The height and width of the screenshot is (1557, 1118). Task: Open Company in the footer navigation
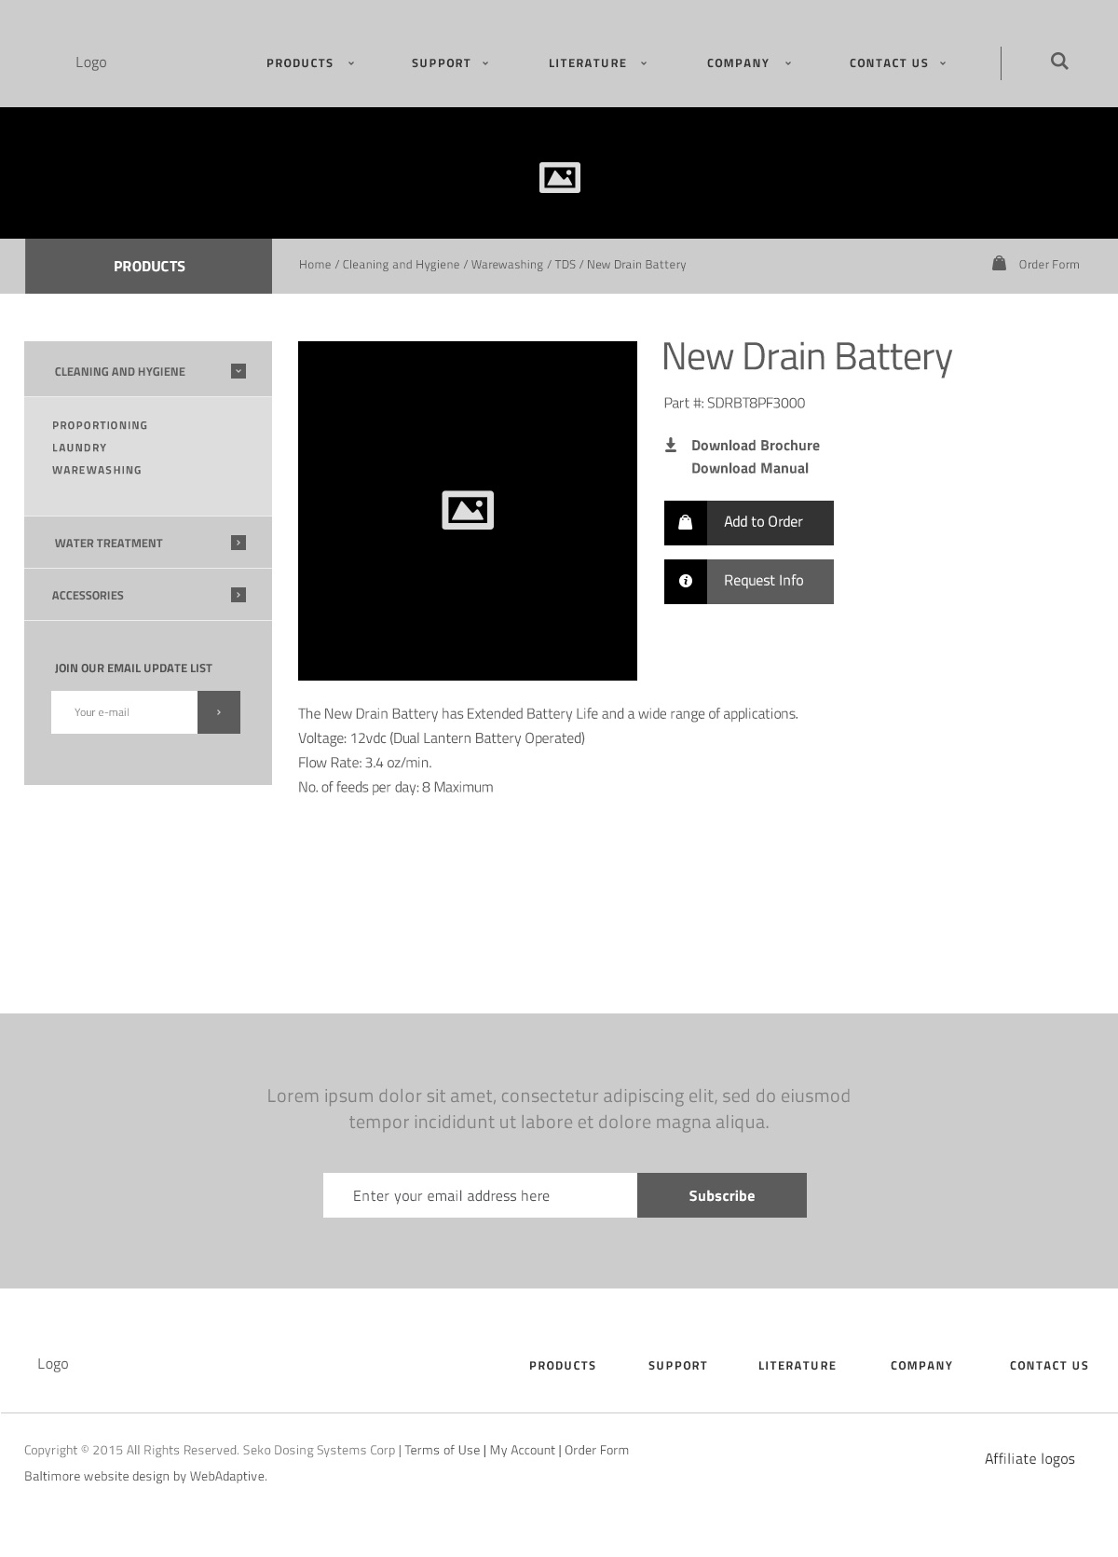921,1366
